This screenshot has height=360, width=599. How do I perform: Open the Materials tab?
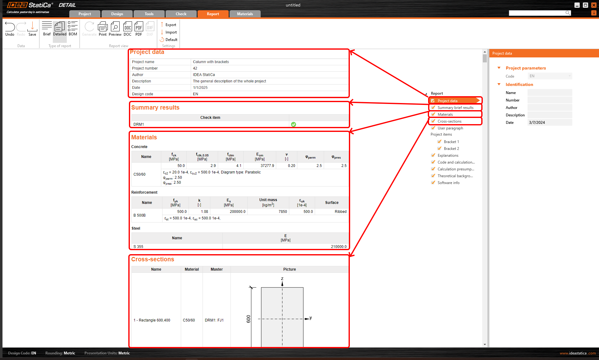(x=245, y=14)
